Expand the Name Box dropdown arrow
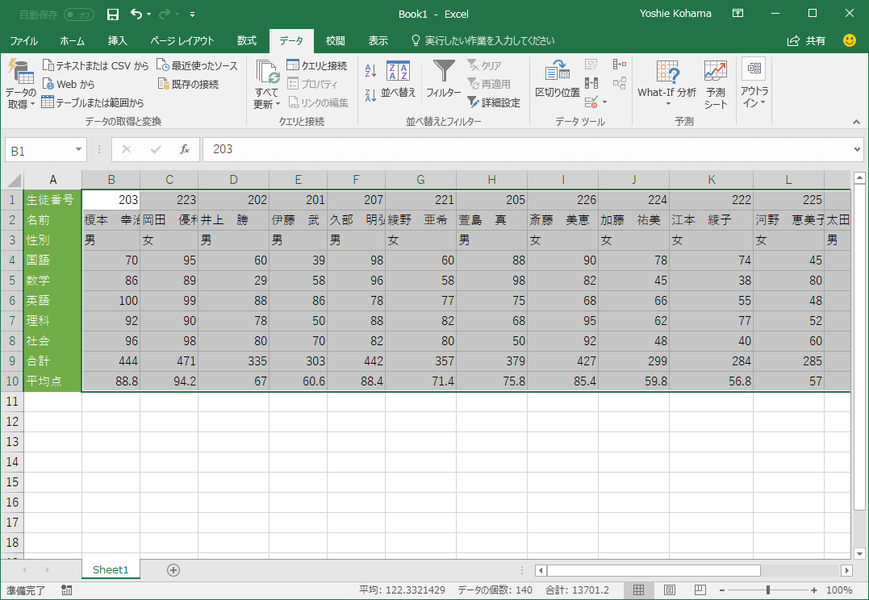Screen dimensions: 869x600 click(78, 150)
